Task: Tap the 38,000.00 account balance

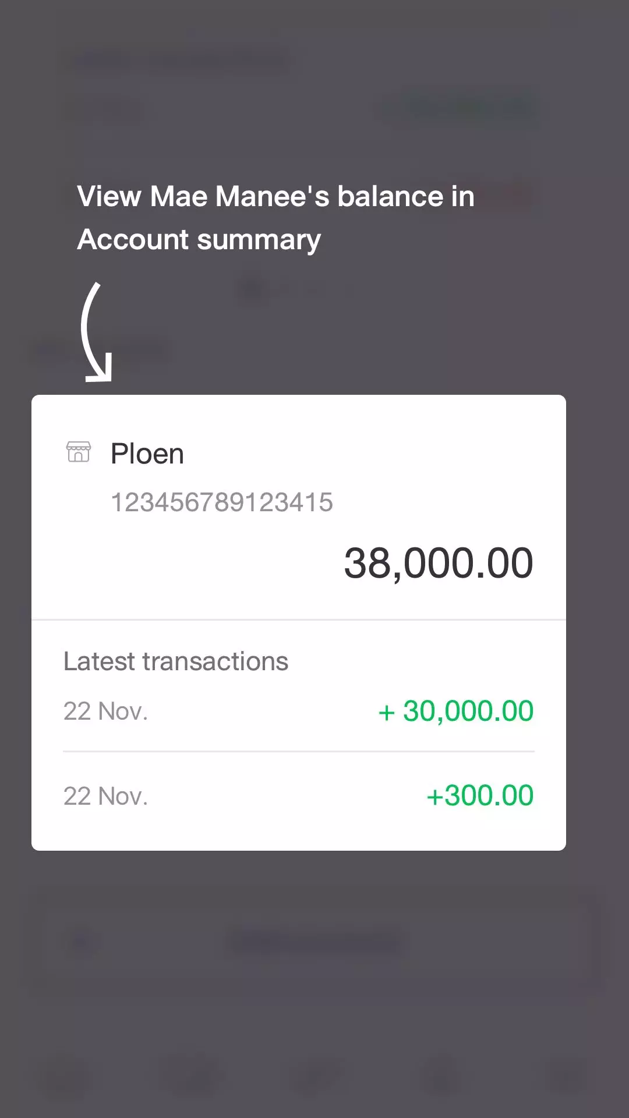Action: click(438, 563)
